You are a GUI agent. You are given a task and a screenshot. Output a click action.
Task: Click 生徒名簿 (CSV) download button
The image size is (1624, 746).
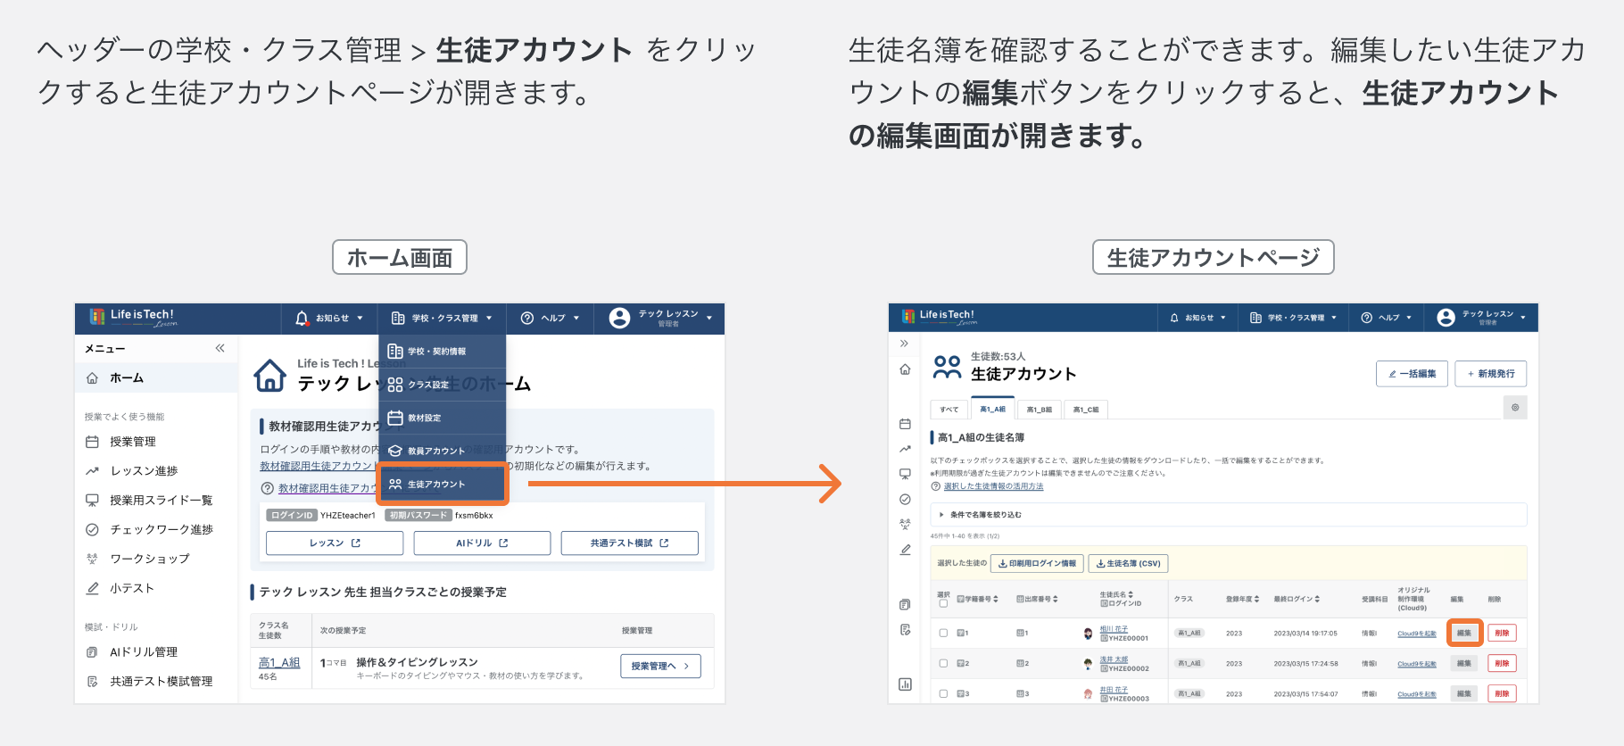pyautogui.click(x=1128, y=563)
